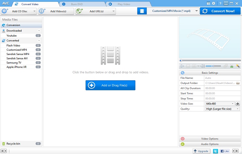Click the Add Video(s) button
The image size is (242, 154).
tap(56, 11)
